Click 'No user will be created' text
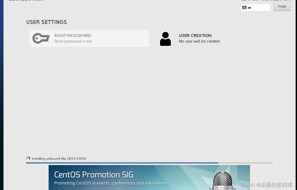The height and width of the screenshot is (190, 297). coord(199,41)
